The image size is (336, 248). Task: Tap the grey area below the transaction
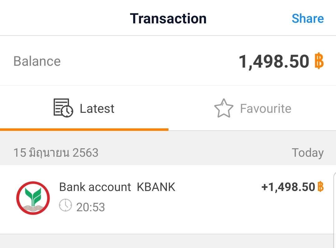click(x=168, y=241)
